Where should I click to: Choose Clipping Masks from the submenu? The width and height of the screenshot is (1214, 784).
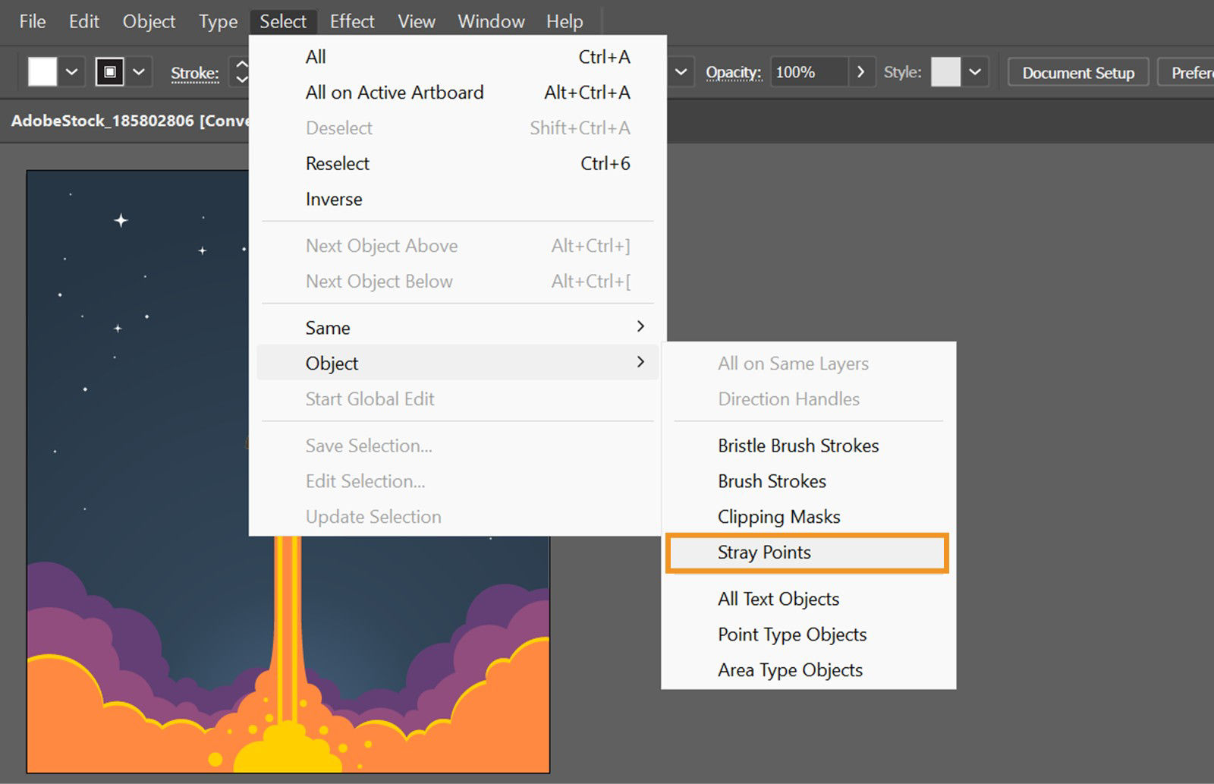(778, 516)
